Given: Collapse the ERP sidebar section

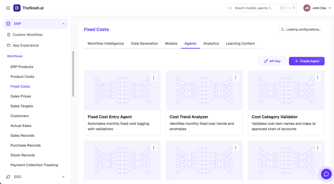Looking at the screenshot, I should 63,24.
